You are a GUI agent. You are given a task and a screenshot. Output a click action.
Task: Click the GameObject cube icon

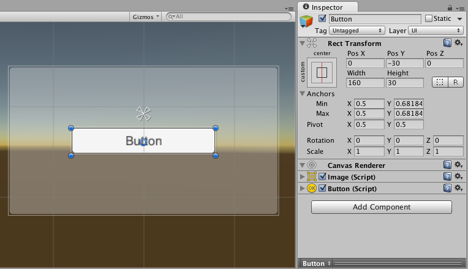[306, 21]
